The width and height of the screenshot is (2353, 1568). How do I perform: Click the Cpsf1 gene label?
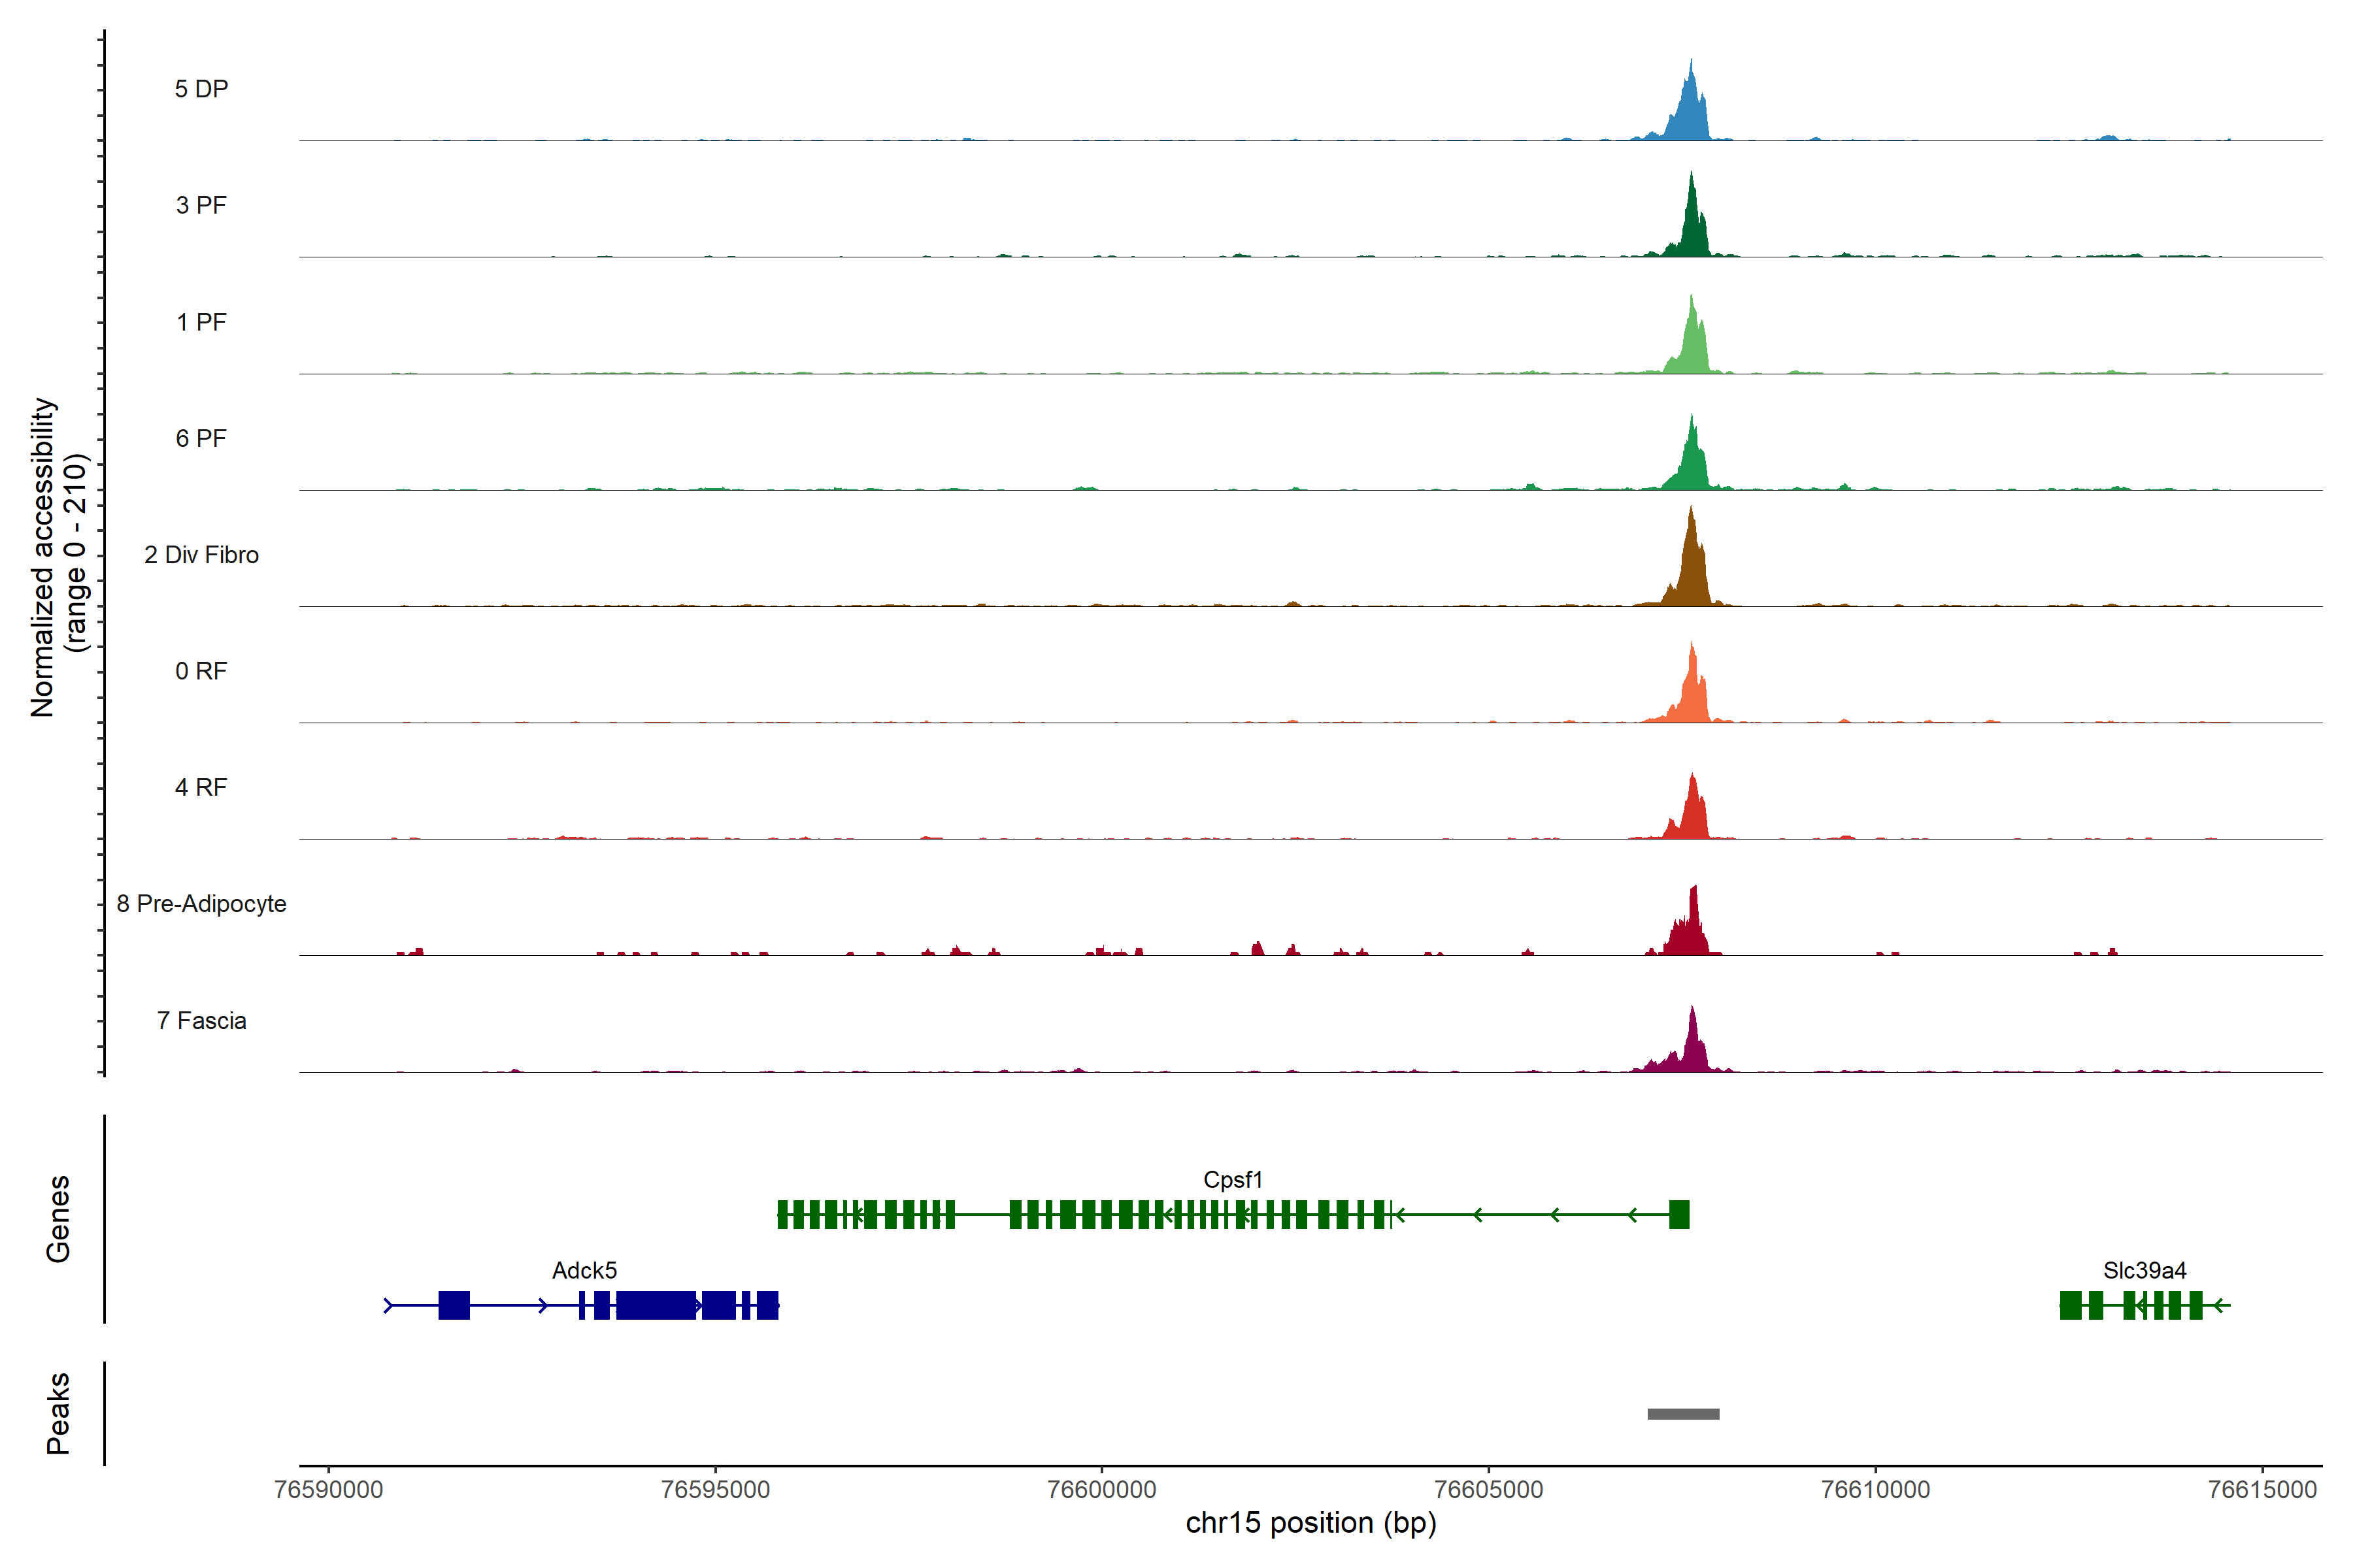pyautogui.click(x=1233, y=1180)
